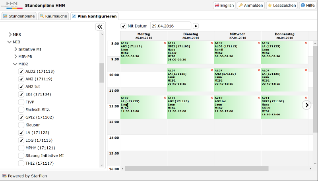Check the Klausur checkbox
318x181 pixels.
(x=21, y=125)
